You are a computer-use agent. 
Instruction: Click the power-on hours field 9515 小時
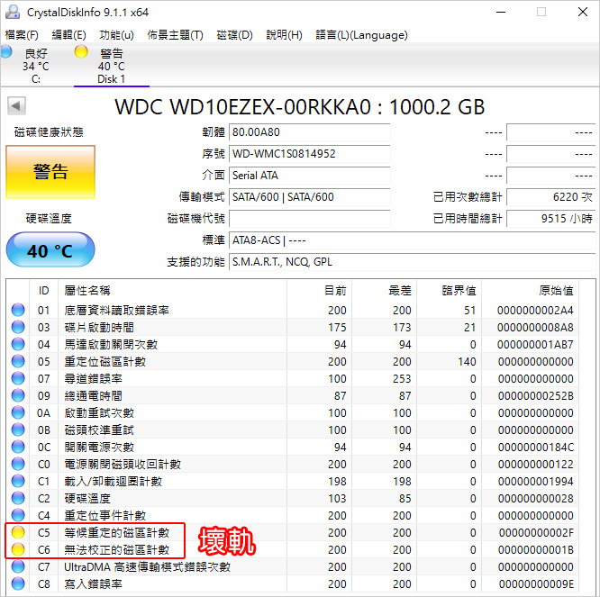551,219
